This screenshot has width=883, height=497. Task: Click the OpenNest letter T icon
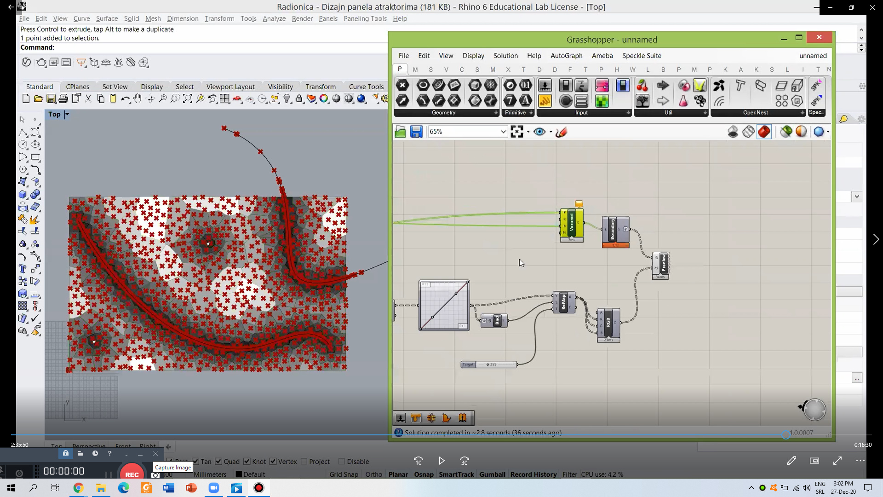(x=740, y=85)
